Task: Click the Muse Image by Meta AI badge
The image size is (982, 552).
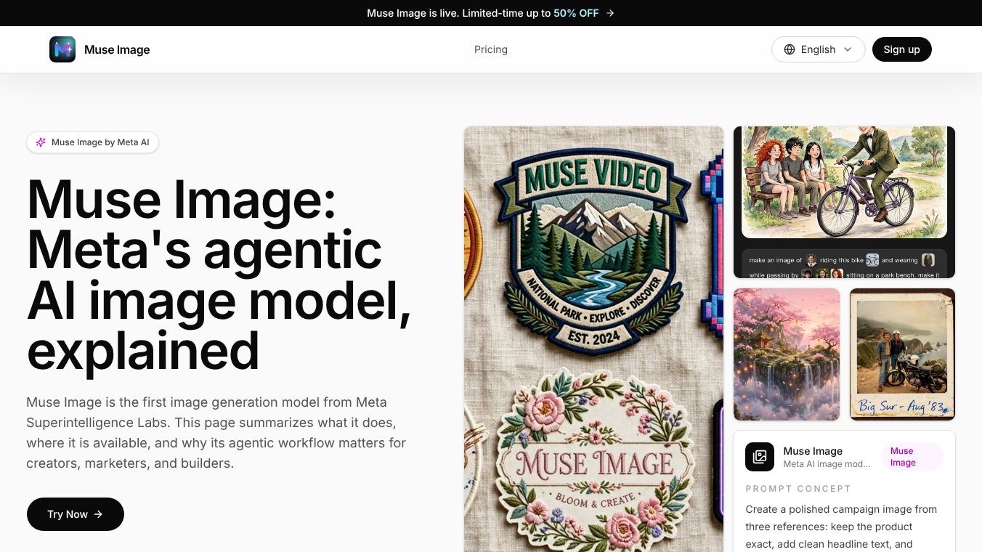Action: point(92,142)
